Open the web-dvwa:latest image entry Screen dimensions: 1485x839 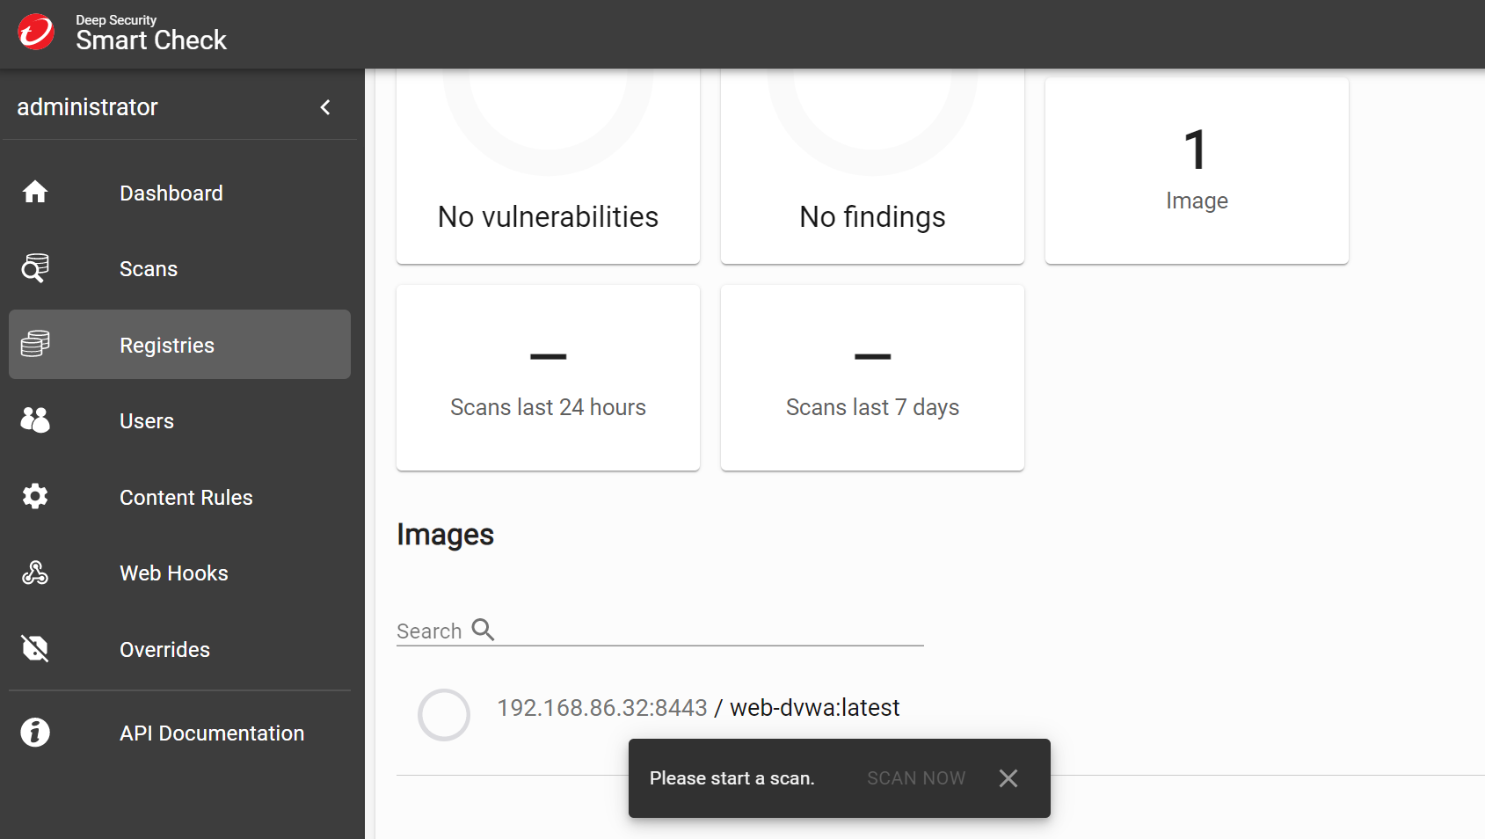(698, 708)
